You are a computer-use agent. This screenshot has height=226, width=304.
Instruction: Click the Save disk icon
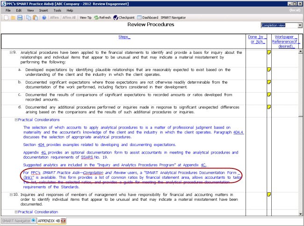[20, 18]
